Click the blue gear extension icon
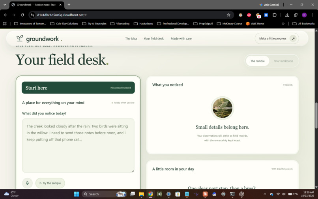Image resolution: width=318 pixels, height=199 pixels. pos(266,15)
